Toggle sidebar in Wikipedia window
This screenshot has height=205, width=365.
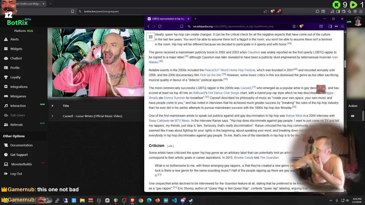pyautogui.click(x=330, y=26)
